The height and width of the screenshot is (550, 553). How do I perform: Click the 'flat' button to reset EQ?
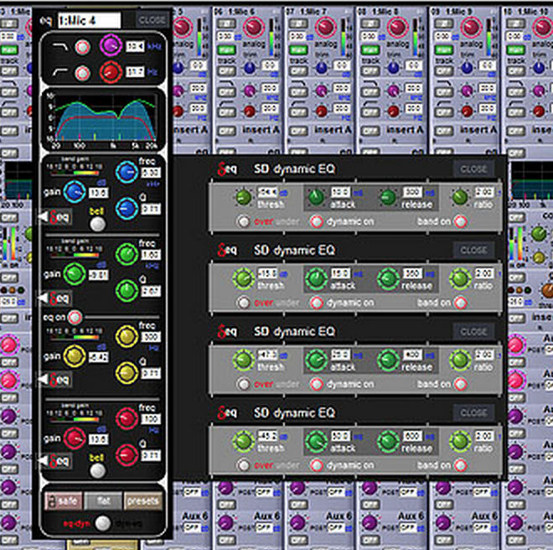click(103, 501)
